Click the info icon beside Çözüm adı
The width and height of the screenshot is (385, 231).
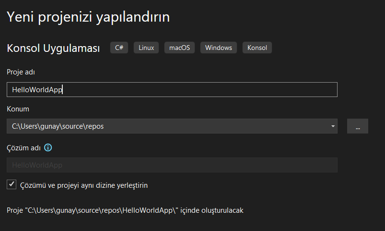(48, 147)
